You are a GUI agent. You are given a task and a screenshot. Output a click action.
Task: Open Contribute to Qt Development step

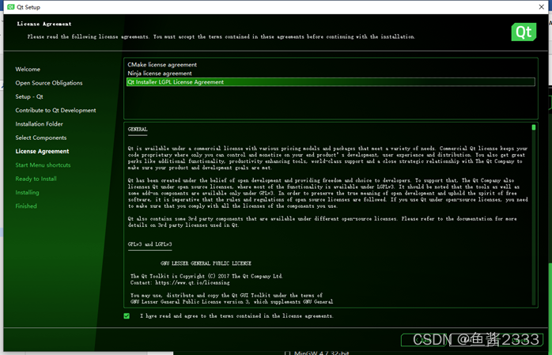(x=55, y=111)
